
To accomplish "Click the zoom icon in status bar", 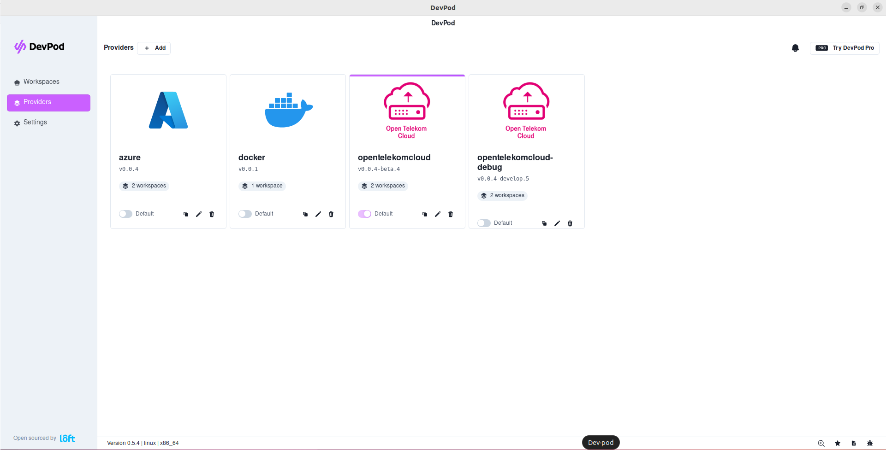I will click(x=821, y=443).
